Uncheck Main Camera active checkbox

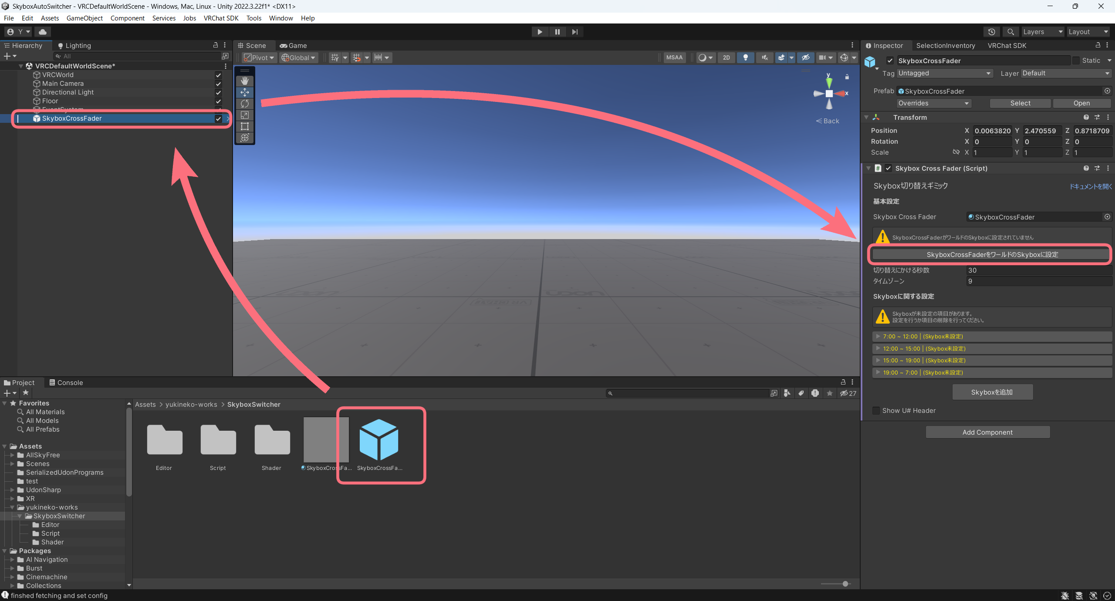click(x=219, y=84)
